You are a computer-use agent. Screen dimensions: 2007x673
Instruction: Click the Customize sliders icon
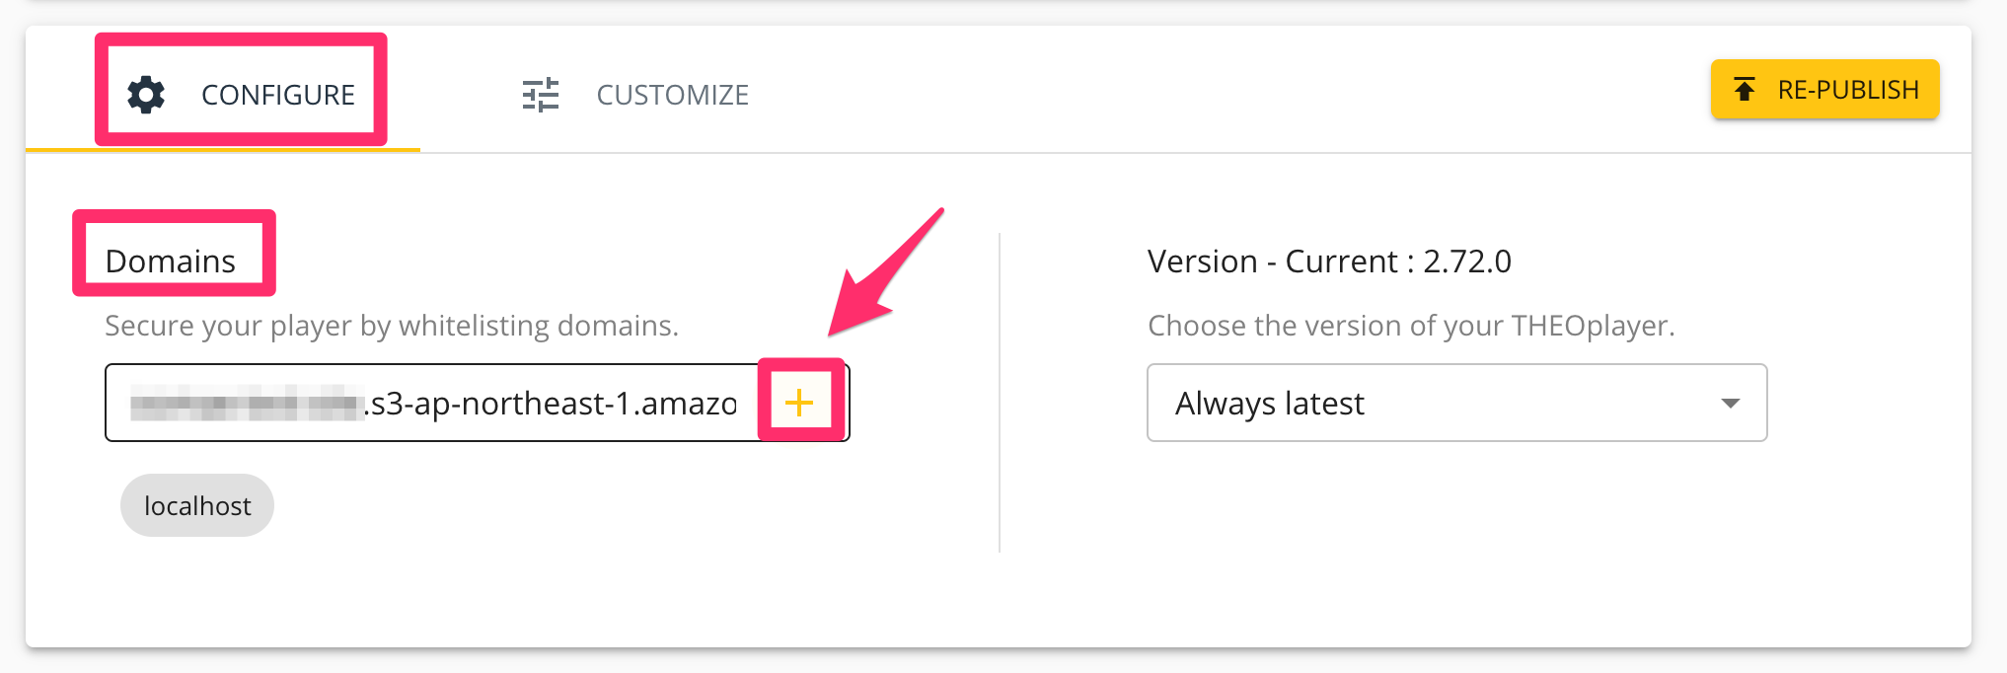[x=540, y=95]
